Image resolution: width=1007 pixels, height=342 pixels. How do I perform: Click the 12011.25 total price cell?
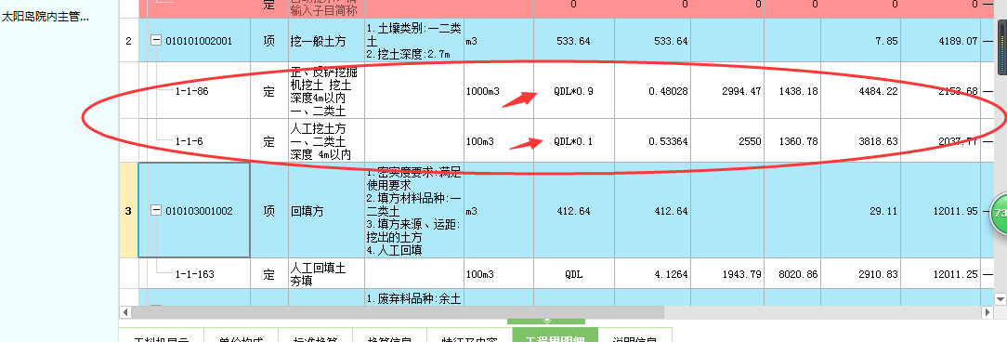[940, 274]
